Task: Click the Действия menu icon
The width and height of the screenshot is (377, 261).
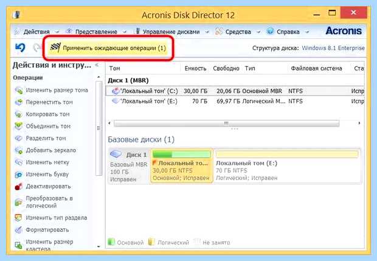Action: (17, 32)
